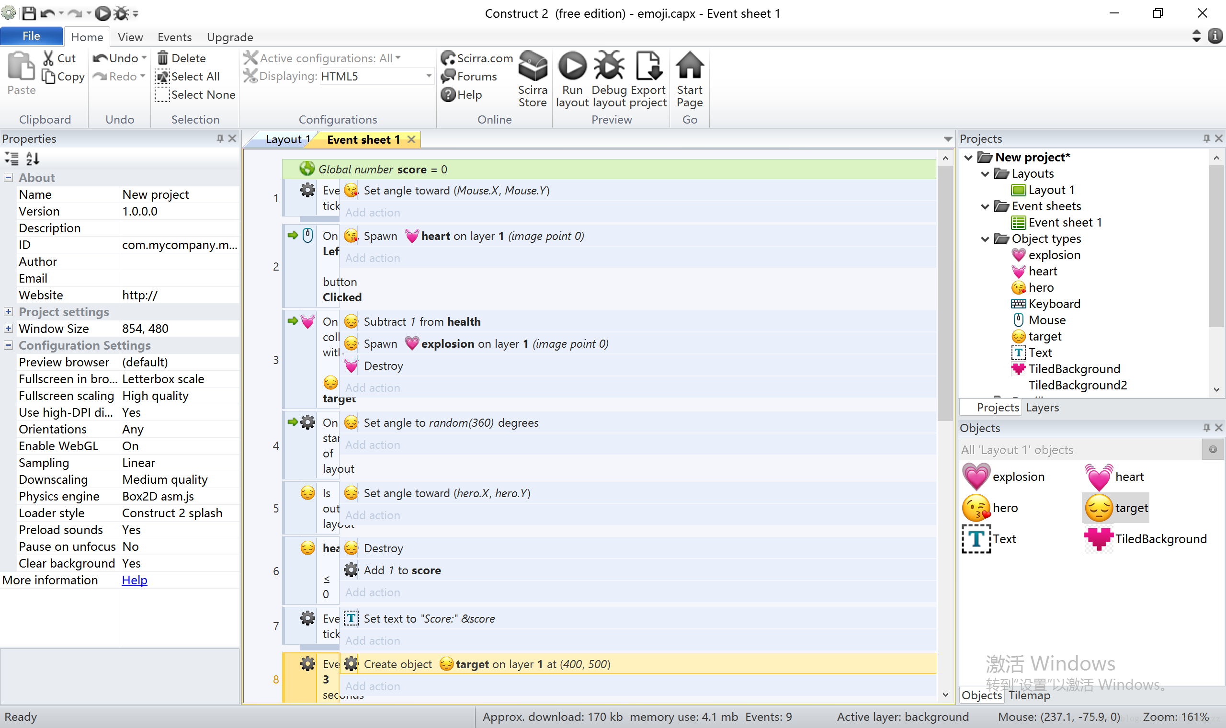Screen dimensions: 1226x728
Task: Click the event sheet vertical scrollbar
Action: pyautogui.click(x=944, y=295)
